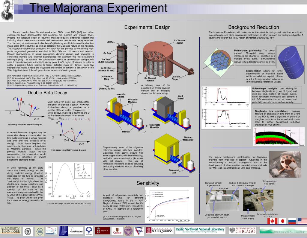Click the Double-Beta Decay heading

pyautogui.click(x=47, y=93)
